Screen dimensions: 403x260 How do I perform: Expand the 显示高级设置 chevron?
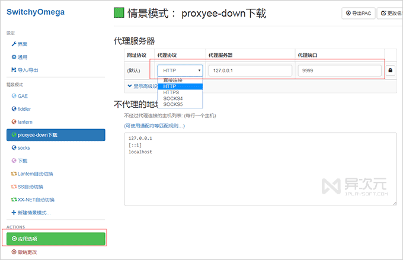coord(130,86)
